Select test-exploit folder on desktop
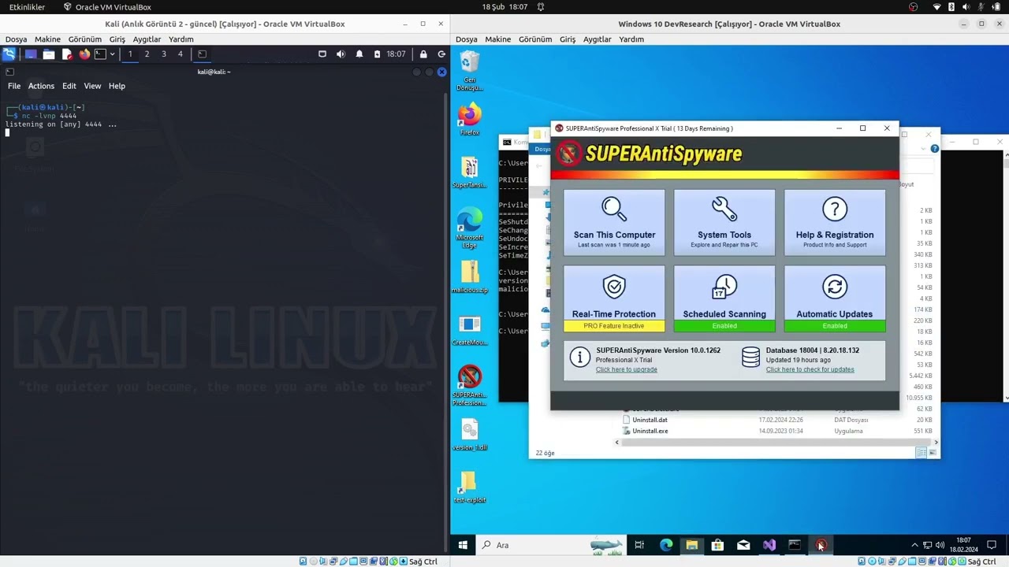The height and width of the screenshot is (567, 1009). (470, 487)
